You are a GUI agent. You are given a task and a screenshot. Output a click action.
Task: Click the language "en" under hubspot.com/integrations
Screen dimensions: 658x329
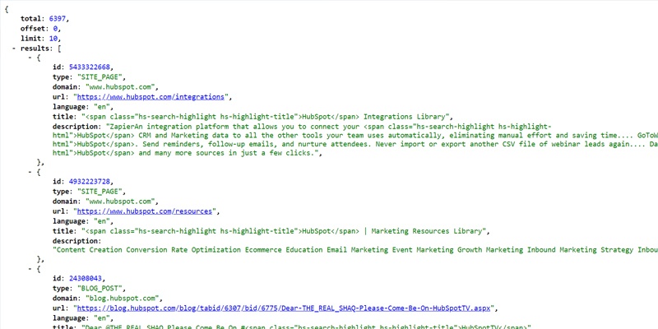point(100,107)
